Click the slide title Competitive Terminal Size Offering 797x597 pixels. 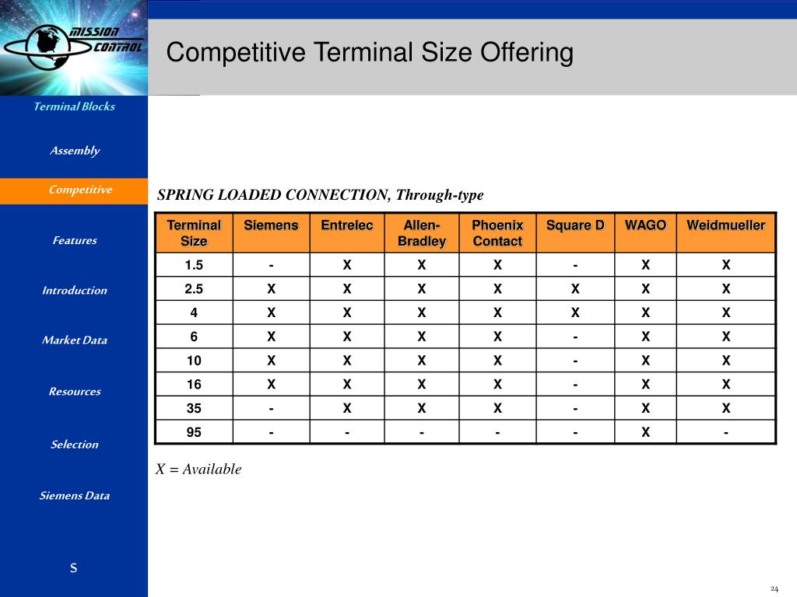click(370, 53)
